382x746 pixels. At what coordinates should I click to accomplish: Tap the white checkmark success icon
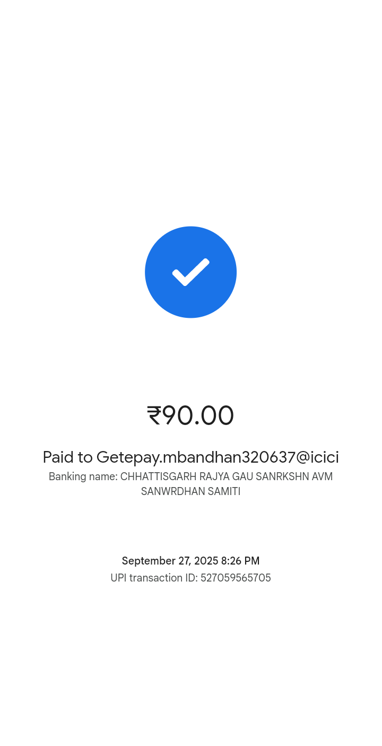(191, 272)
